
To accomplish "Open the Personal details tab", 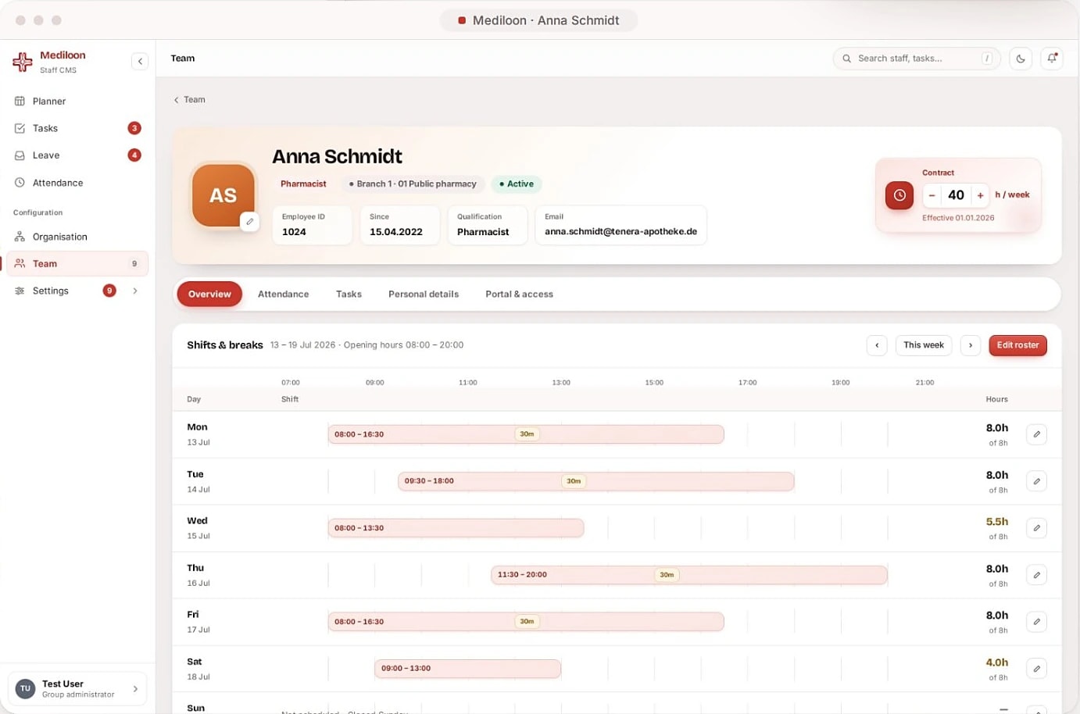I will [424, 295].
